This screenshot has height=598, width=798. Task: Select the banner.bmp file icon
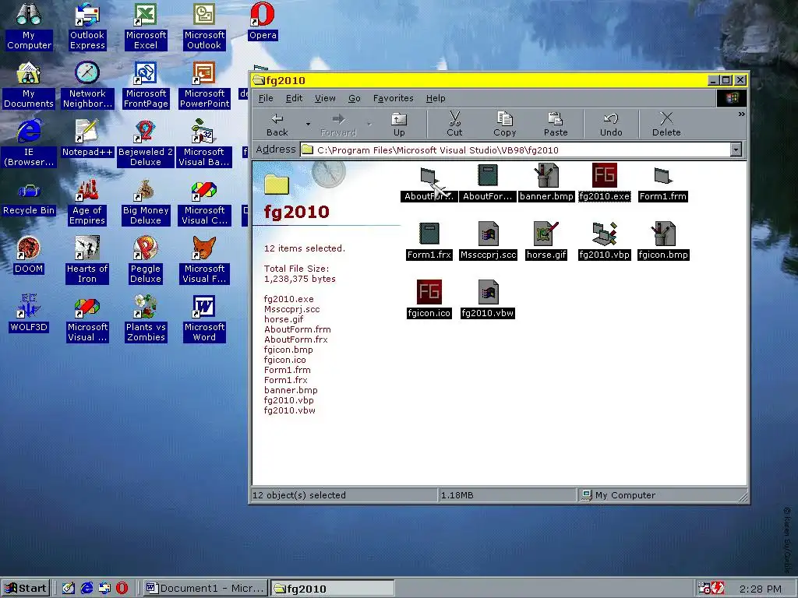(546, 176)
